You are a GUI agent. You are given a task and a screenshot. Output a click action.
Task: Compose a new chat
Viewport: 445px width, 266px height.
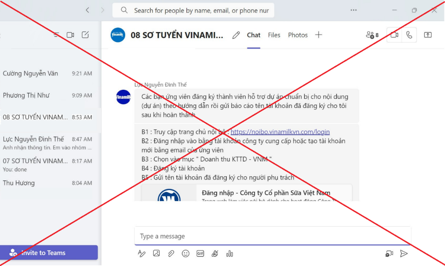pyautogui.click(x=85, y=35)
